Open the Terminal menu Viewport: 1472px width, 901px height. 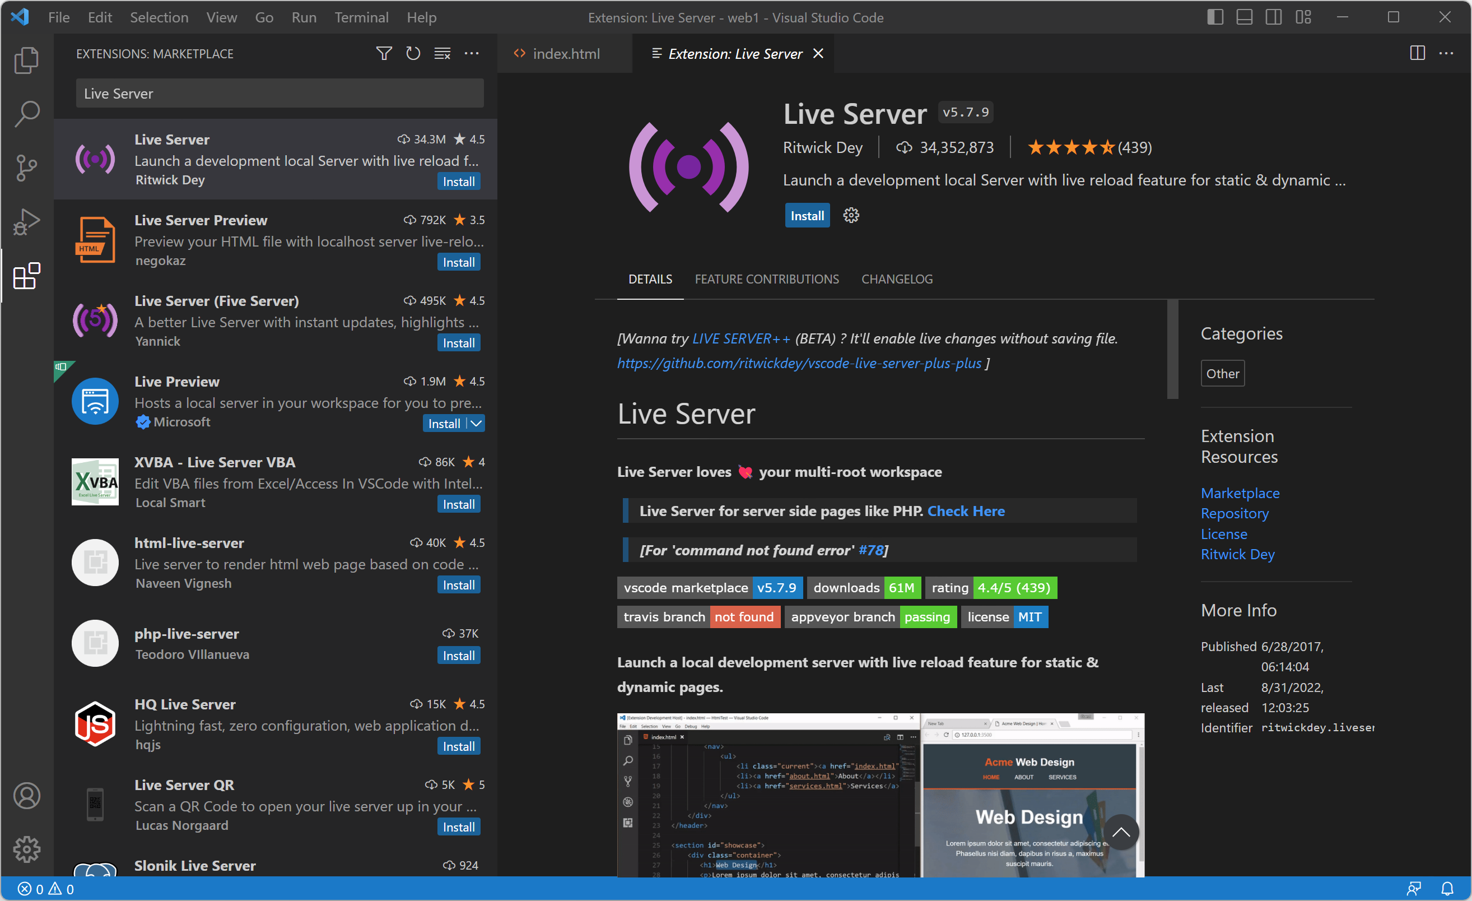click(361, 17)
